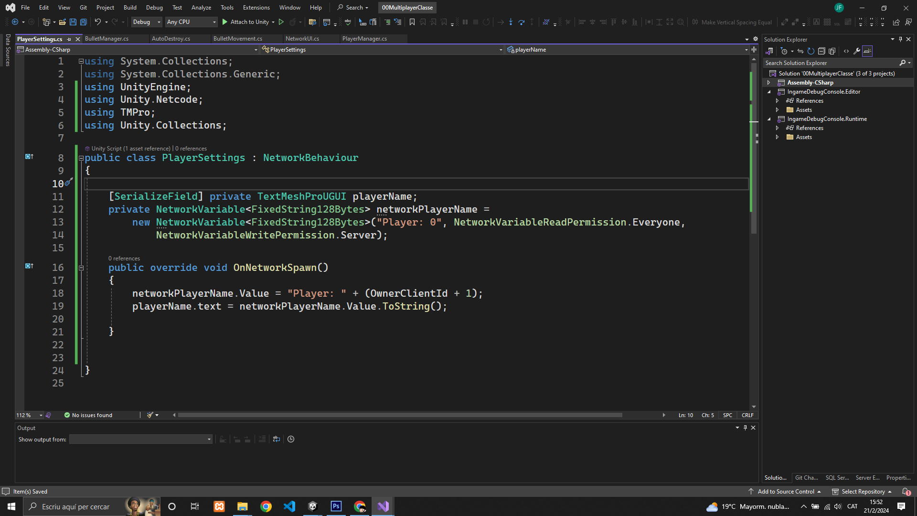Toggle Preview Selected Items in Solution Explorer
The width and height of the screenshot is (917, 516).
point(867,51)
